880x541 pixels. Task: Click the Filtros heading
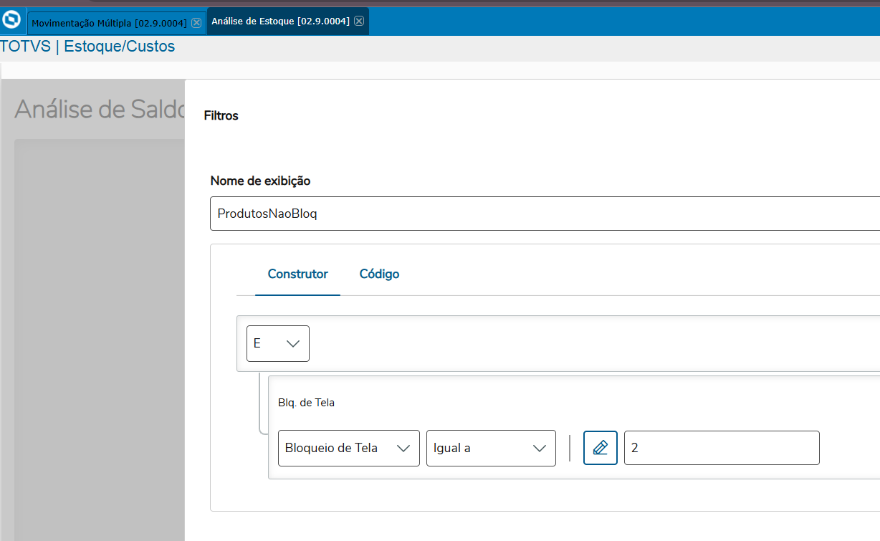[221, 115]
